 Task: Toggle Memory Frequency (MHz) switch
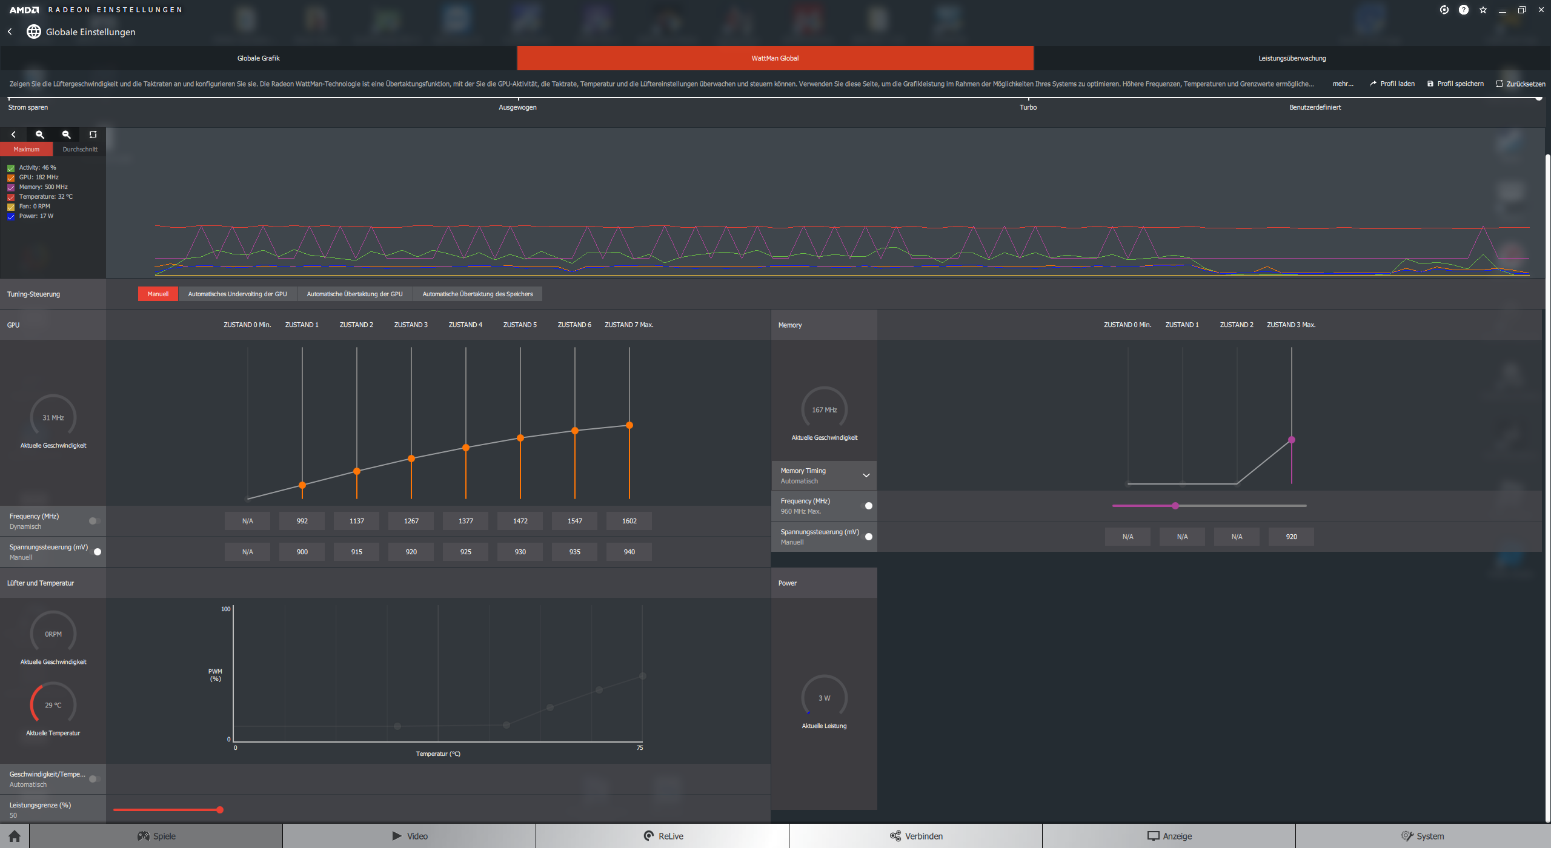point(866,506)
